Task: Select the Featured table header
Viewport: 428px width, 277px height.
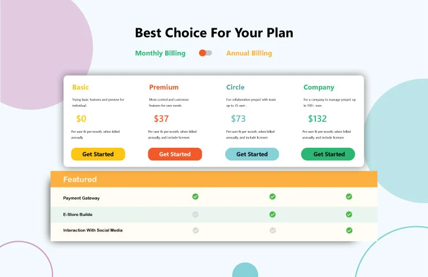Action: (x=214, y=179)
